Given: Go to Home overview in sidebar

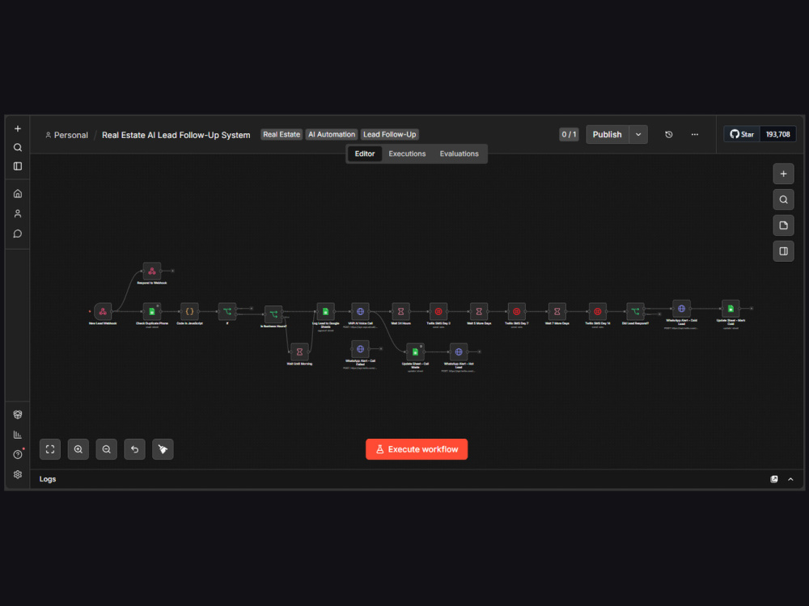Looking at the screenshot, I should click(x=18, y=194).
